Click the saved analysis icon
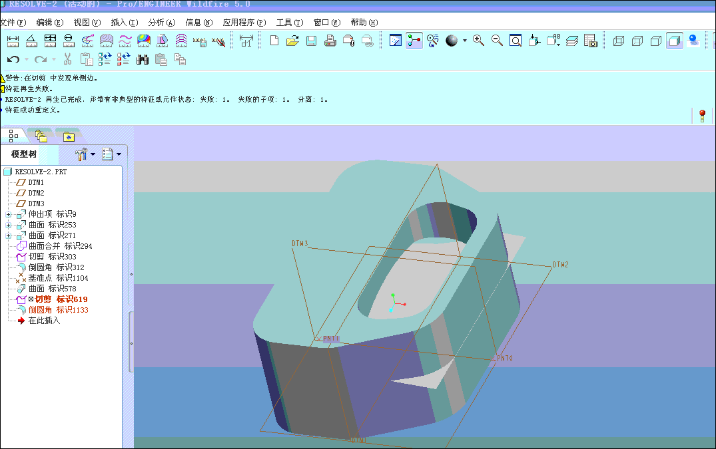Image resolution: width=716 pixels, height=449 pixels. (x=200, y=42)
